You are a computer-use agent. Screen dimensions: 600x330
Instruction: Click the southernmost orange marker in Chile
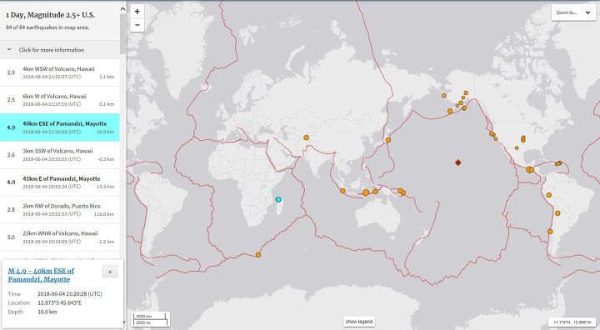(550, 232)
